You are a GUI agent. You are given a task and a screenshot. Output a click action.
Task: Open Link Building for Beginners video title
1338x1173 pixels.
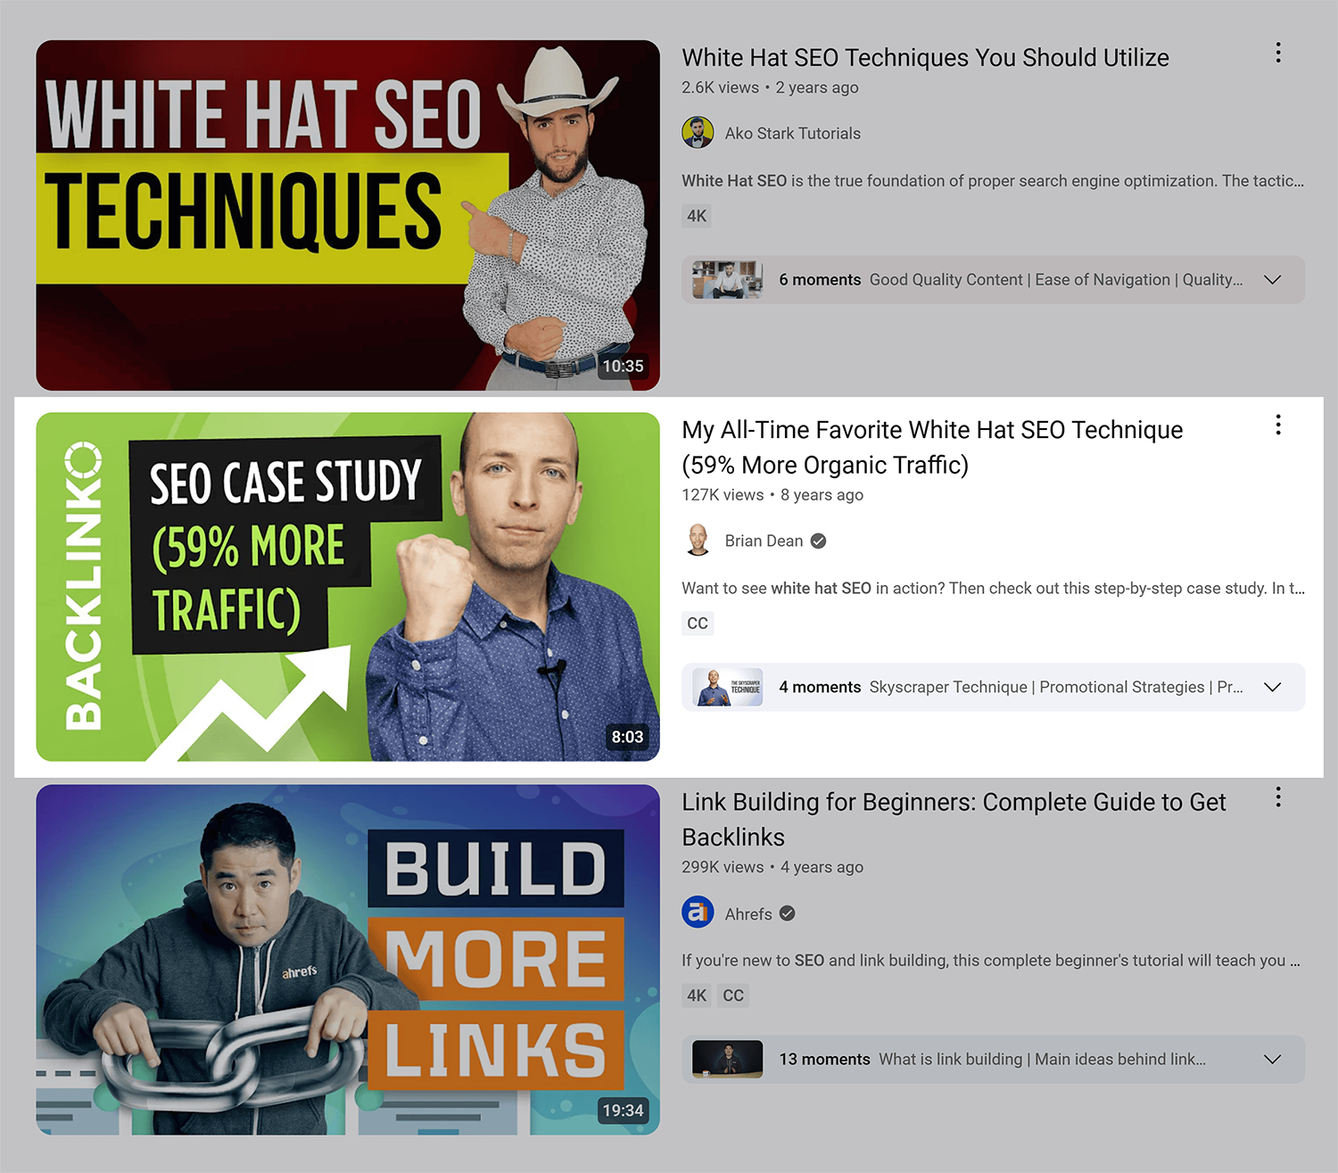click(x=954, y=819)
